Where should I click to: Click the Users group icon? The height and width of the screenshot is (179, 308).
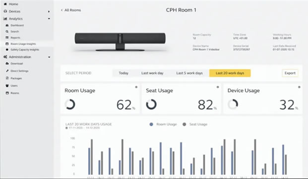7,86
